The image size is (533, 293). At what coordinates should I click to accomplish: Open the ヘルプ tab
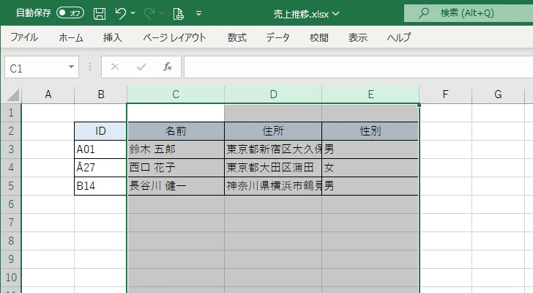click(x=399, y=37)
